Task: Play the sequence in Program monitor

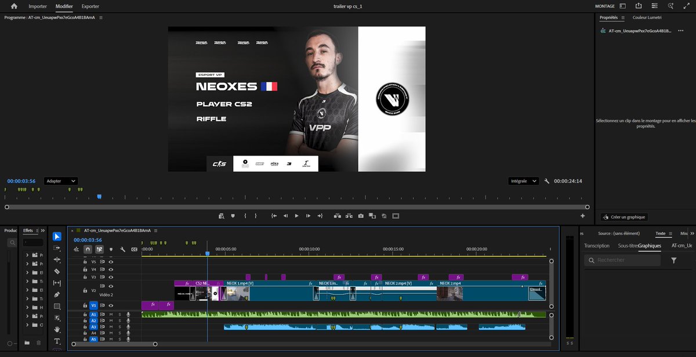Action: coord(296,216)
